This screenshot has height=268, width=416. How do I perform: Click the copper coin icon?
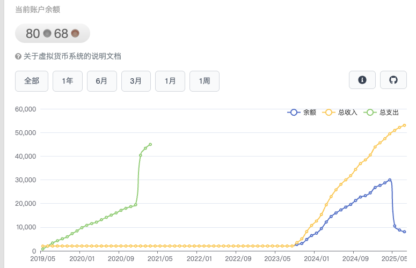coord(75,34)
